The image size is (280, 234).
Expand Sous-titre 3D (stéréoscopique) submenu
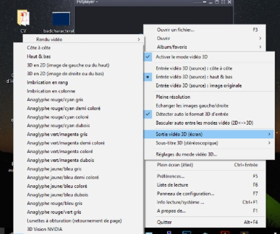click(x=209, y=143)
